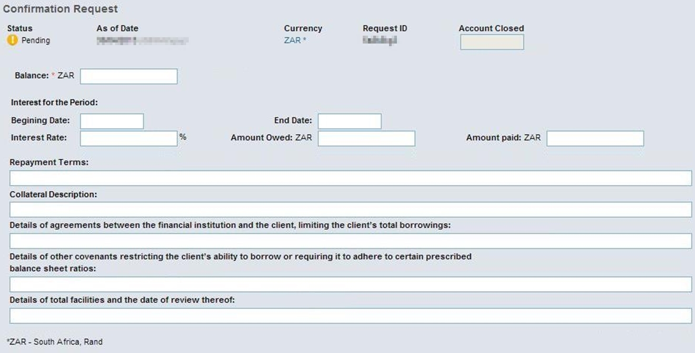Click the Amount paid ZAR field
The height and width of the screenshot is (353, 695).
coord(595,138)
